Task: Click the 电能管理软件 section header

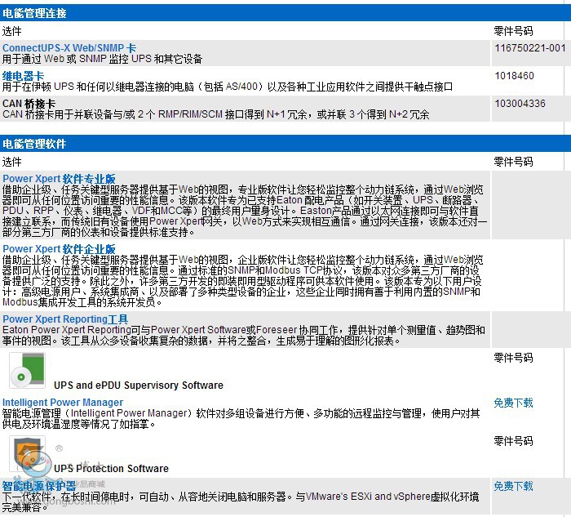Action: pyautogui.click(x=35, y=144)
